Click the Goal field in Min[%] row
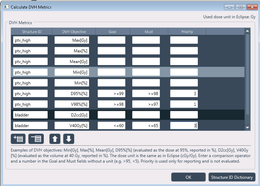The width and height of the screenshot is (260, 186). pyautogui.click(x=112, y=83)
